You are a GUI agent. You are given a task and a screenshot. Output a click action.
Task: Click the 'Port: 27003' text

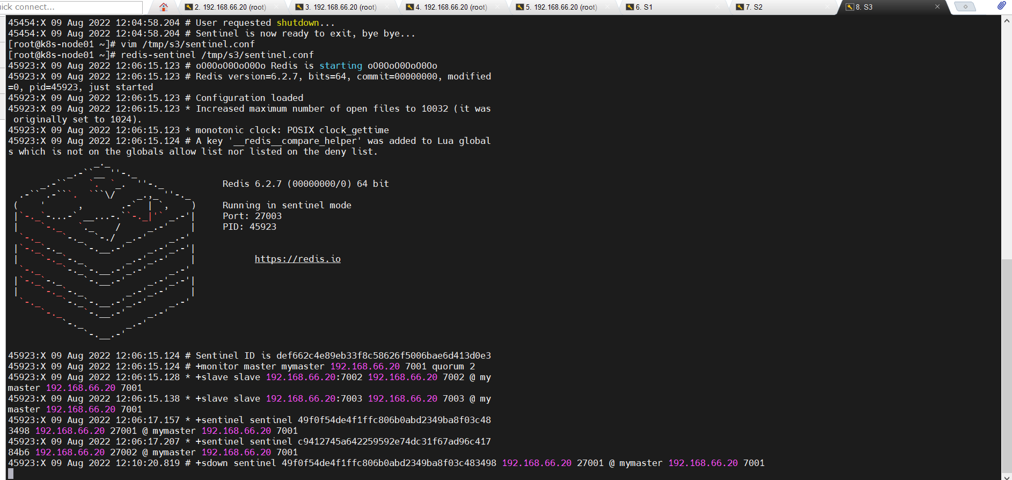pos(252,216)
